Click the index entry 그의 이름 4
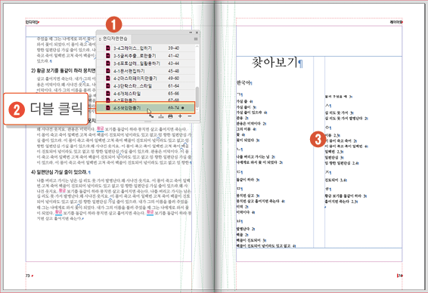428x293 pixels. click(246, 129)
